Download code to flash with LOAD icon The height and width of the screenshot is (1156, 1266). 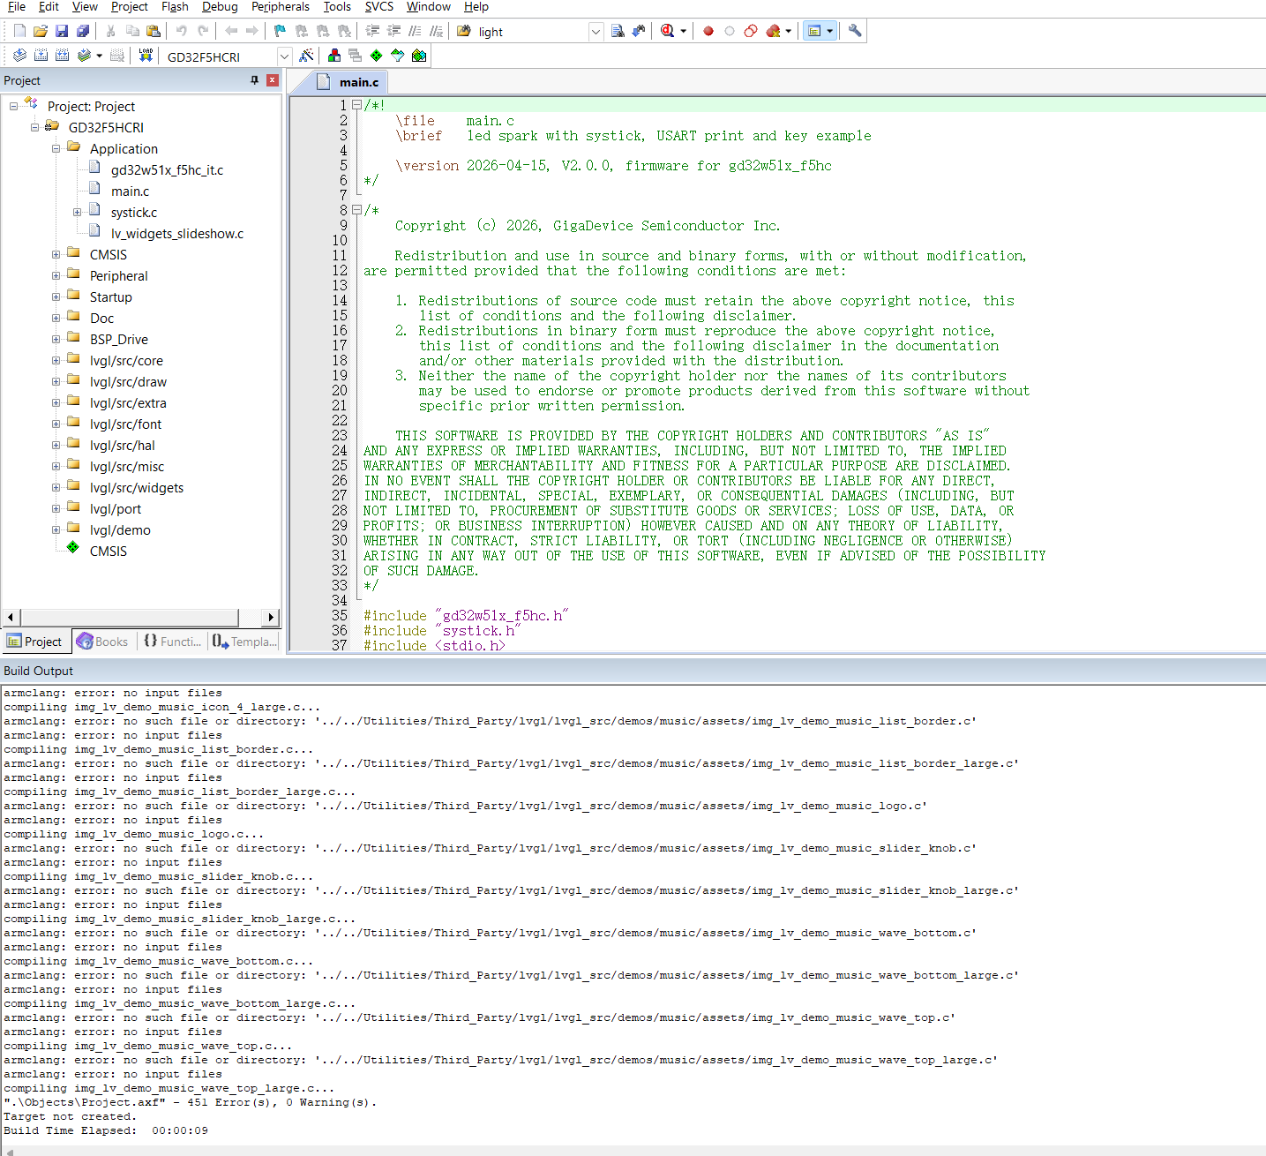pos(146,56)
